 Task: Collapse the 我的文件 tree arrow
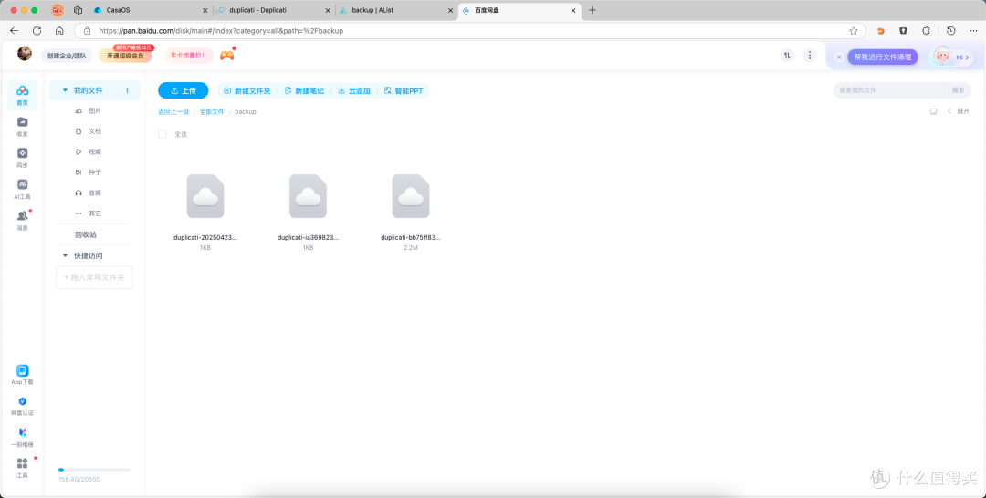65,90
